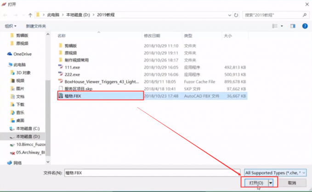312x192 pixels.
Task: Go up one folder level
Action: 30,15
